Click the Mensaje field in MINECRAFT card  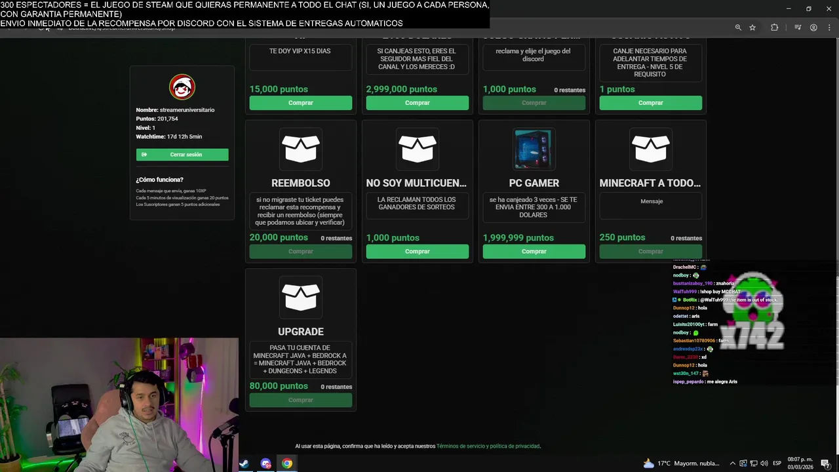click(x=651, y=206)
